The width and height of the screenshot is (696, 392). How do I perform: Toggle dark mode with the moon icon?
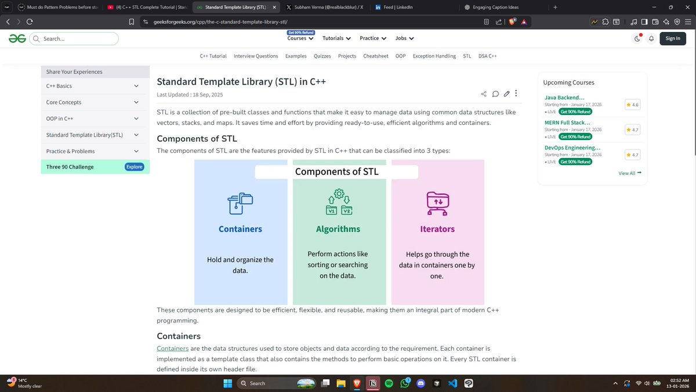coord(637,38)
